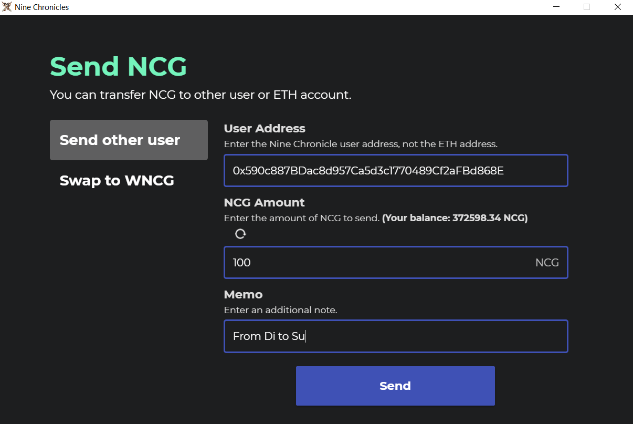The height and width of the screenshot is (424, 633).
Task: Click the Send NCG heading
Action: [x=118, y=67]
